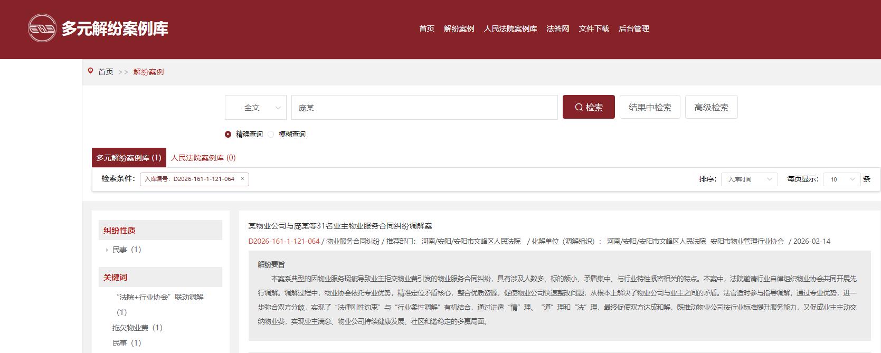Open 法答网 in the navigation bar
Viewport: 881px width, 353px height.
(x=557, y=28)
